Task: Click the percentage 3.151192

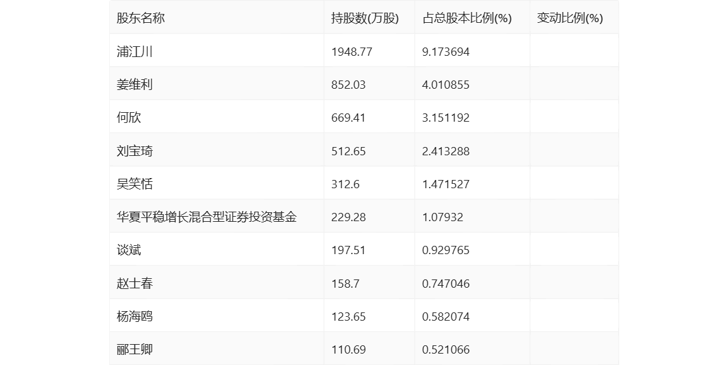Action: coord(446,118)
